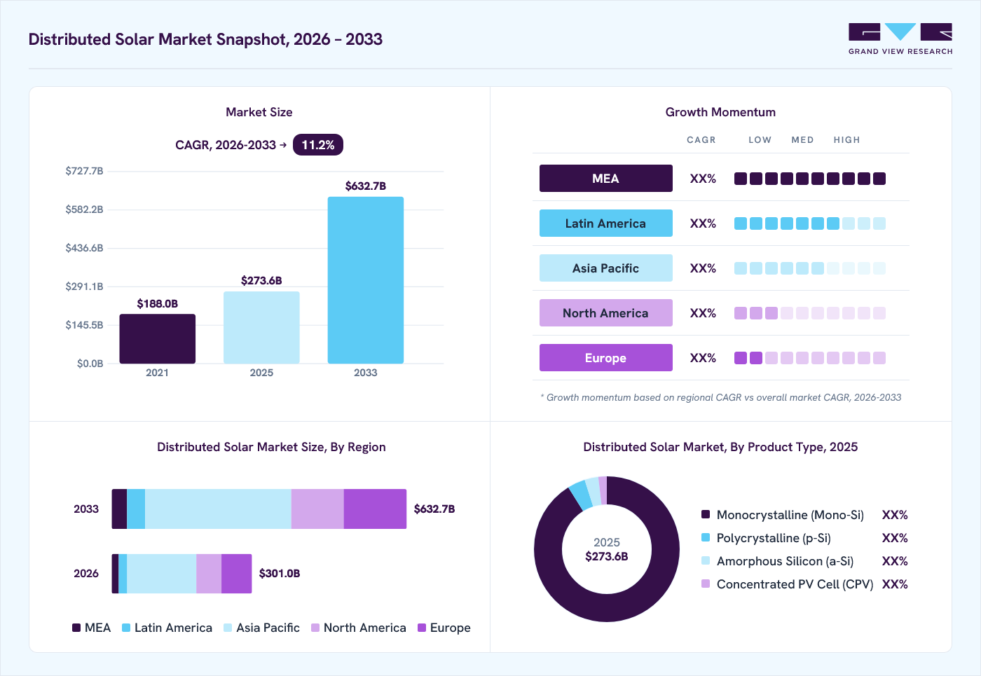The height and width of the screenshot is (676, 981).
Task: Click the North America legend swatch
Action: 315,628
